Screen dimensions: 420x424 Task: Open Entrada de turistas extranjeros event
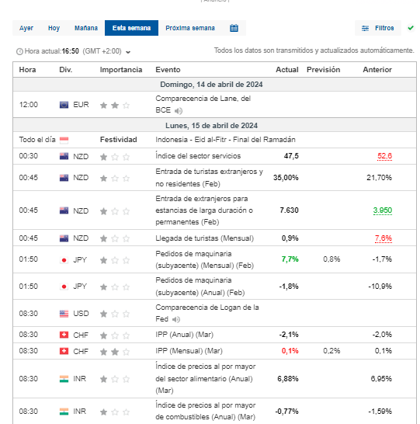coord(209,178)
